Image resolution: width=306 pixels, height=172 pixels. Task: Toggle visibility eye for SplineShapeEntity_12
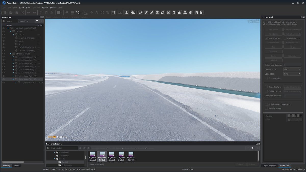[x=4, y=57]
